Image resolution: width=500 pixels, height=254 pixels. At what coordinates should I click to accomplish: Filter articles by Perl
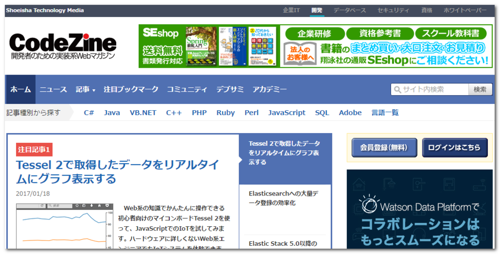(x=251, y=113)
